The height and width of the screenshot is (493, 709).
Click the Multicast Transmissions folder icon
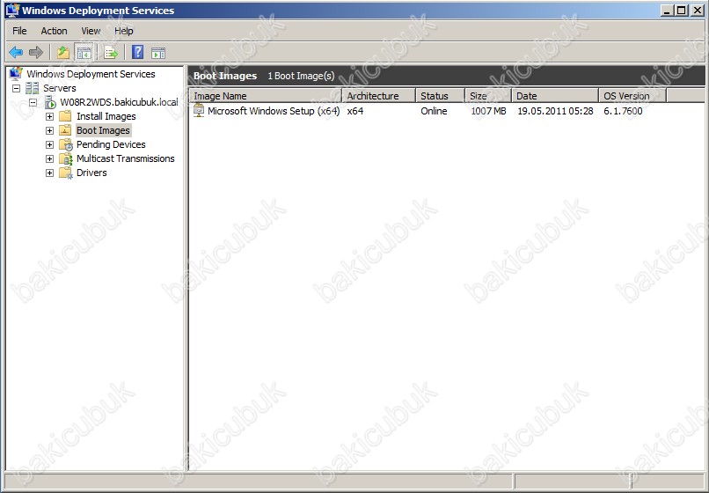[x=66, y=158]
